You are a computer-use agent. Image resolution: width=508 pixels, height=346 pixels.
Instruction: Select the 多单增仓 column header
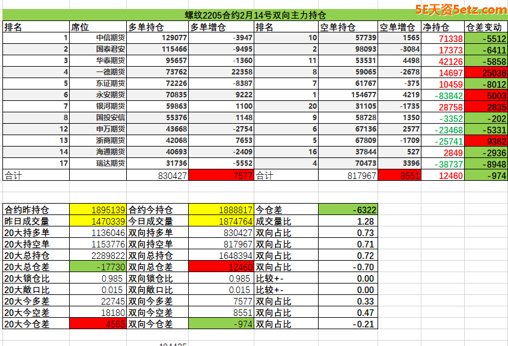tap(220, 27)
